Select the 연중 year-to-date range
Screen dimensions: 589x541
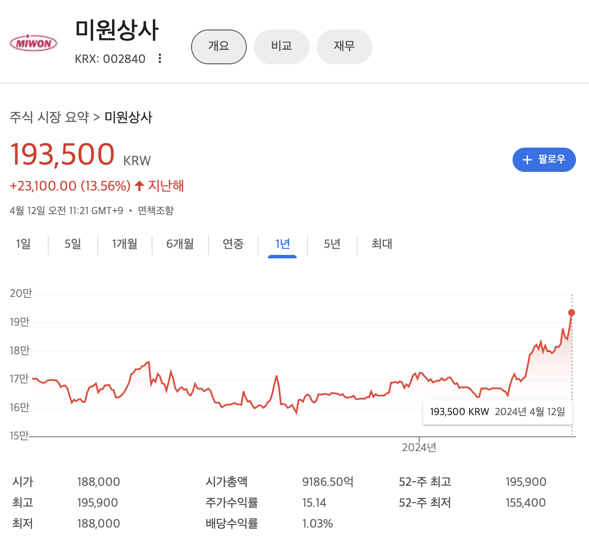tap(233, 244)
